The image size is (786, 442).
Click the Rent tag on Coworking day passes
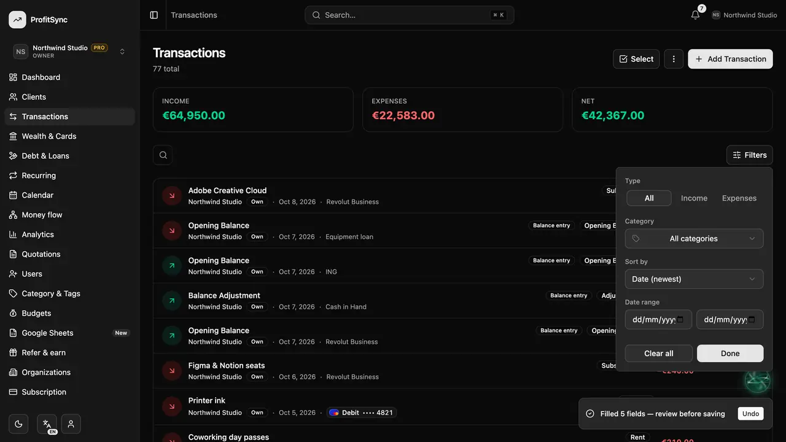(x=637, y=437)
